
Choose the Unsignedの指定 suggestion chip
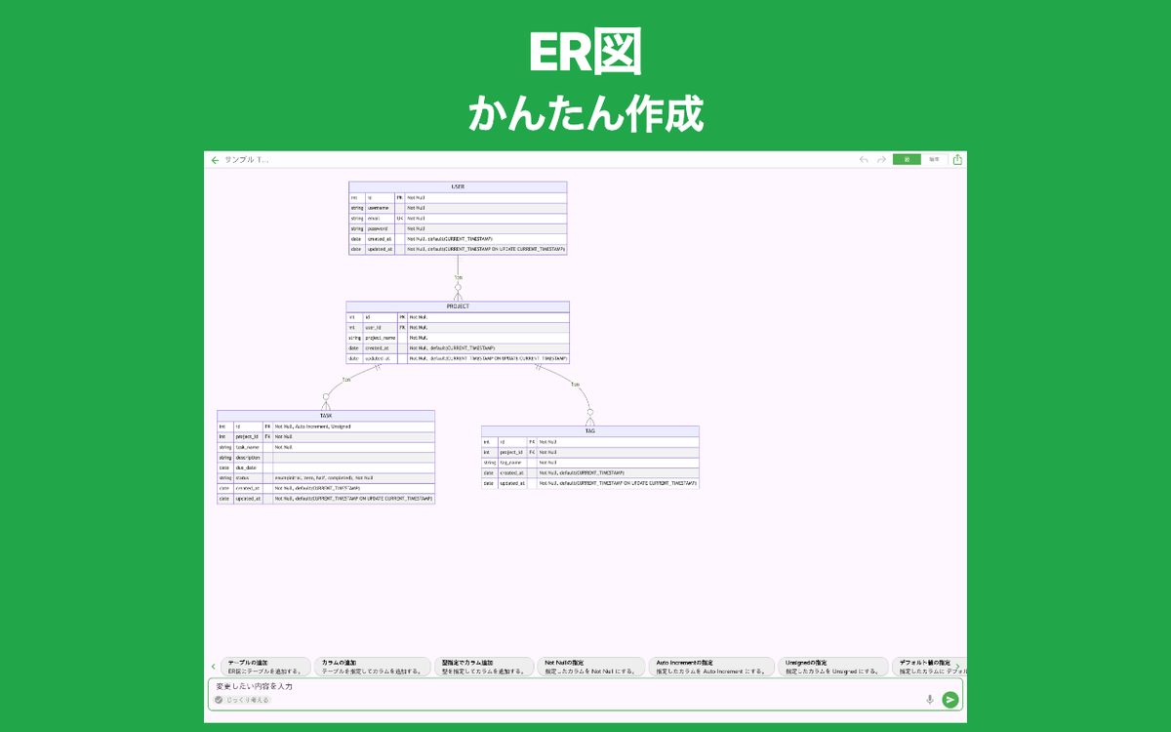coord(832,667)
